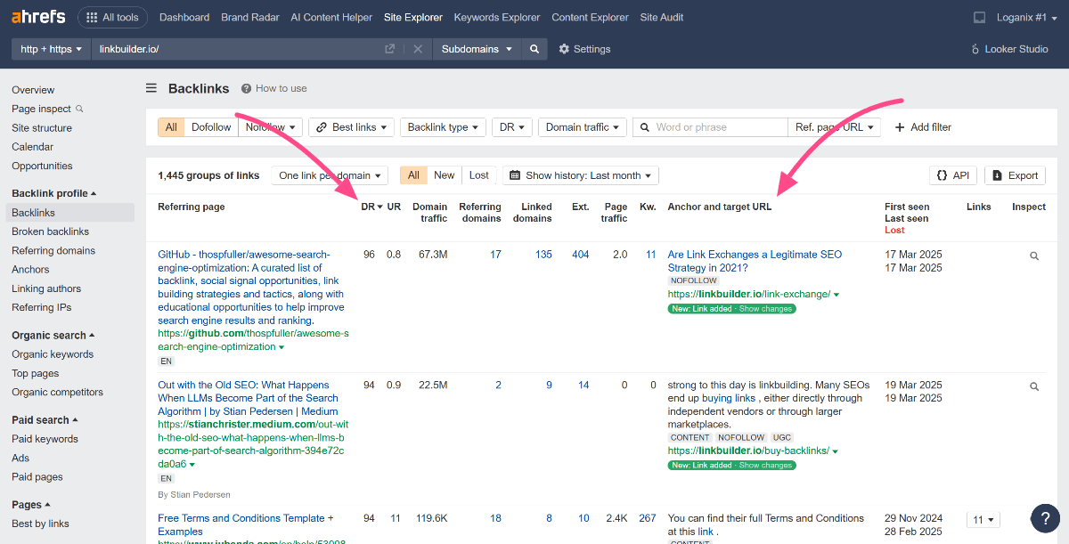Open the Stian Pedersen Medium article link
1069x544 pixels.
pos(248,398)
